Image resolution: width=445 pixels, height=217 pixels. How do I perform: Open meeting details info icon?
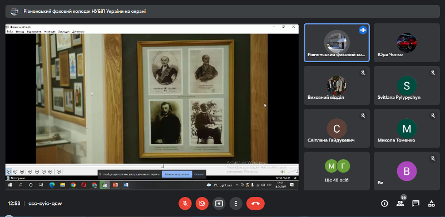(384, 203)
